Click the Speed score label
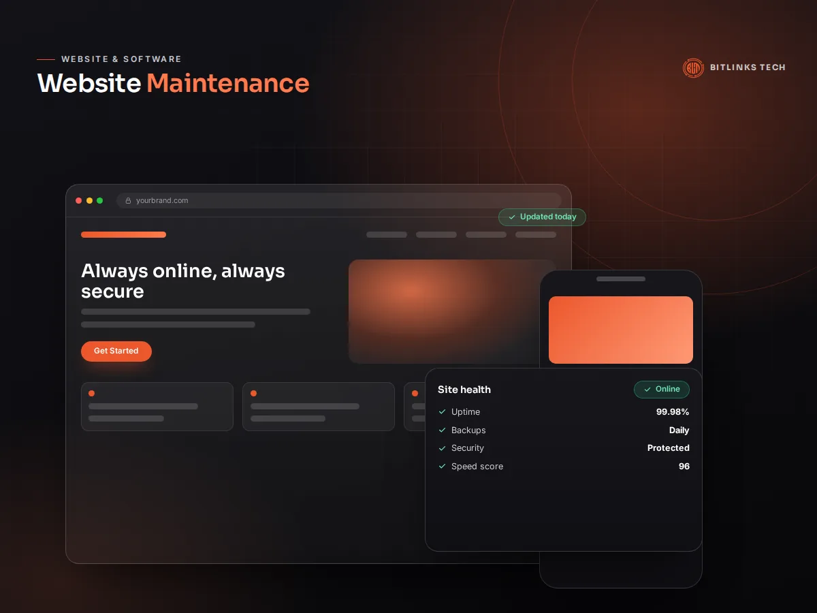This screenshot has width=817, height=613. tap(477, 467)
